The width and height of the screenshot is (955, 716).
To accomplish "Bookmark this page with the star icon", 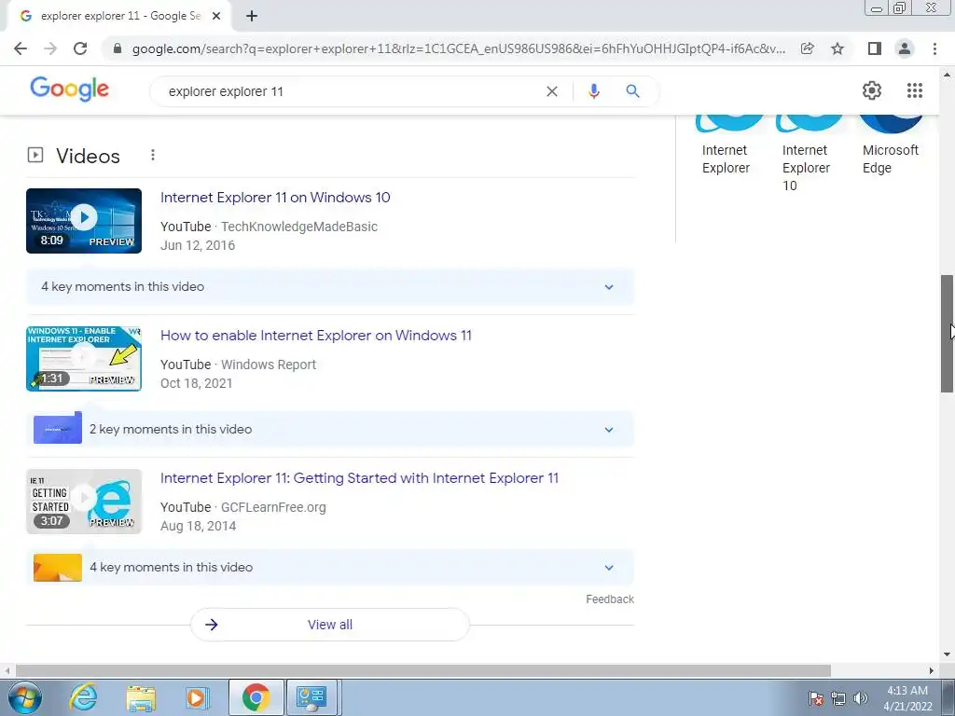I will (x=837, y=48).
